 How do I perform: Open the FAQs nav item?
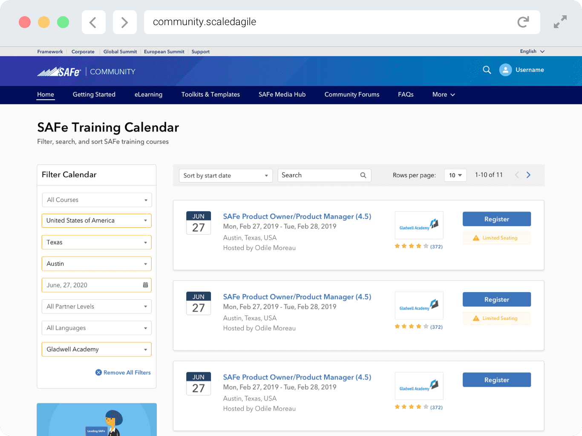click(406, 95)
